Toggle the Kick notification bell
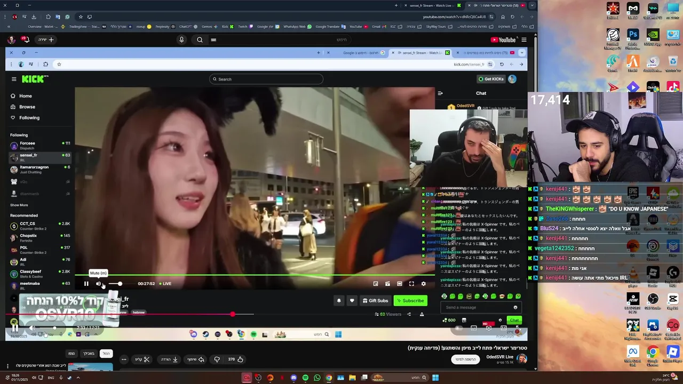This screenshot has width=683, height=384. coord(339,301)
